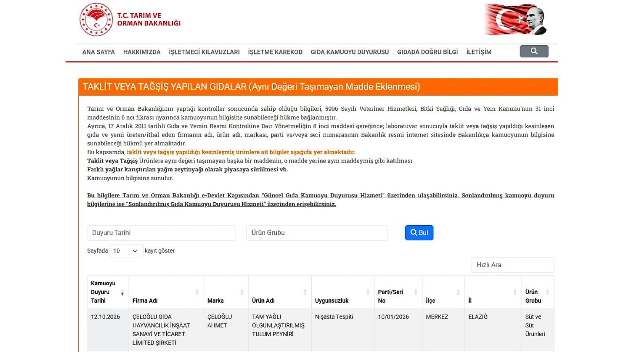This screenshot has height=352, width=623.
Task: Sort table by İlçe column
Action: [x=458, y=292]
